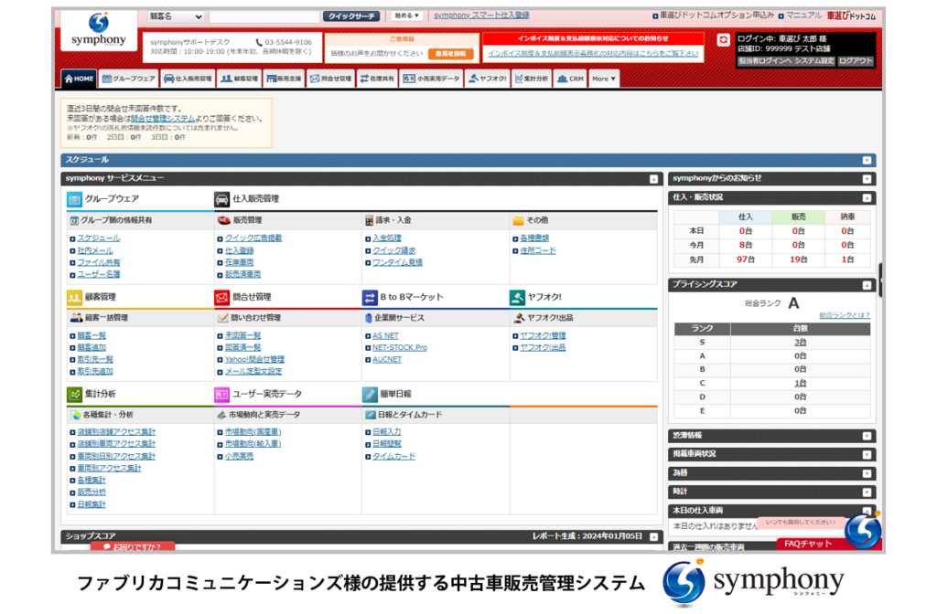
Task: Click the green chart icon beside 集計分析 heading
Action: [74, 395]
